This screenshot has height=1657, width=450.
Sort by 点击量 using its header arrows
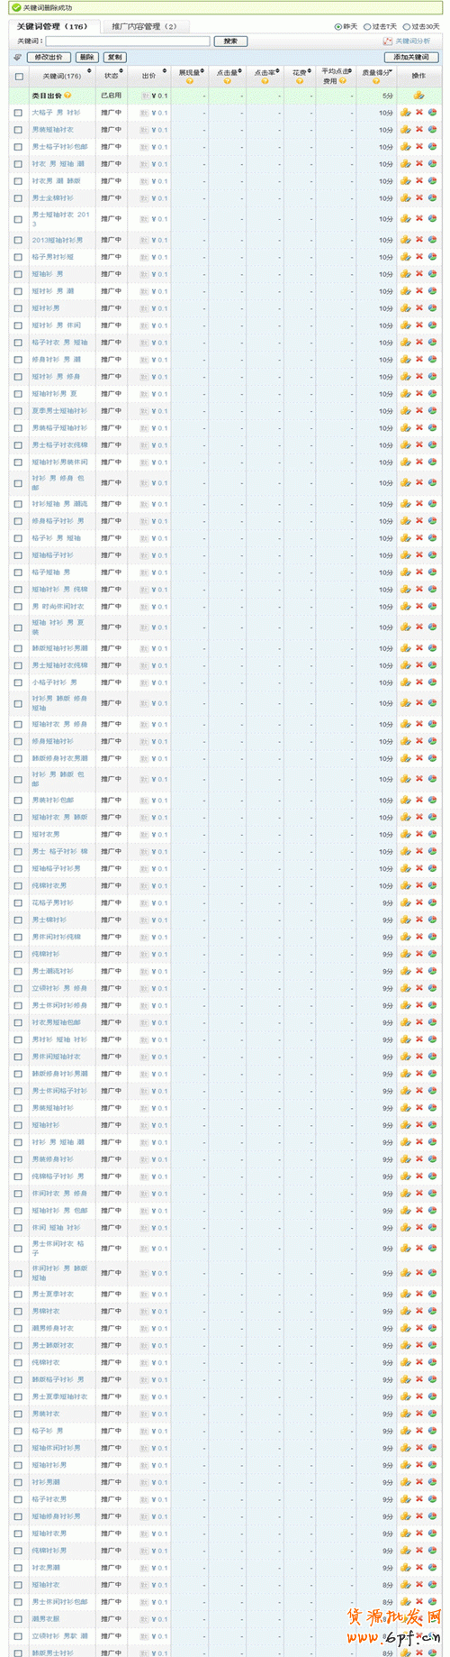click(240, 71)
